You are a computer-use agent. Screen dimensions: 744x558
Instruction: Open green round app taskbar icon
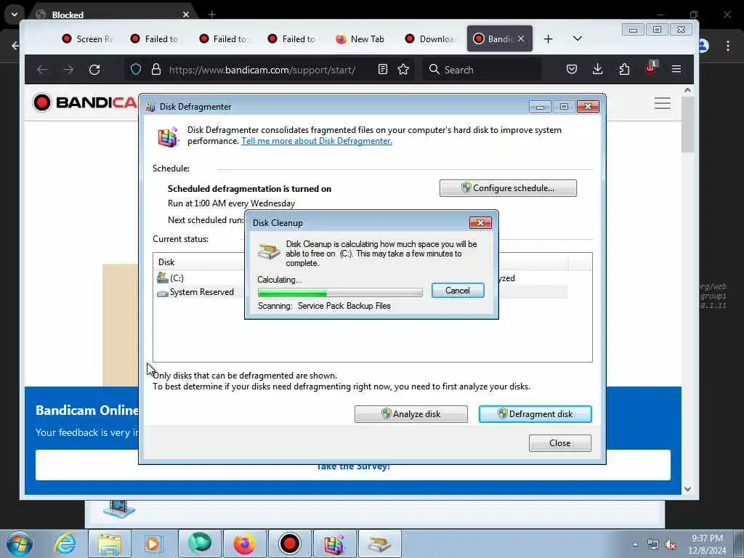point(199,543)
